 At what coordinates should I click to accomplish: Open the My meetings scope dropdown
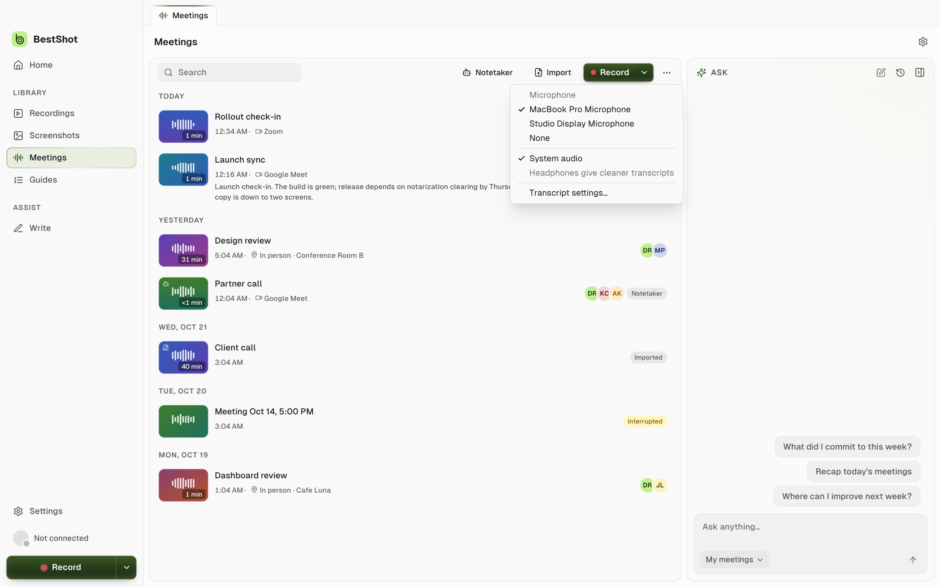pyautogui.click(x=734, y=560)
